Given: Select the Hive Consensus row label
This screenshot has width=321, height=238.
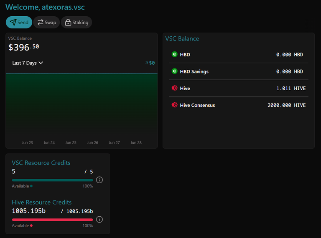Looking at the screenshot, I should [x=197, y=105].
